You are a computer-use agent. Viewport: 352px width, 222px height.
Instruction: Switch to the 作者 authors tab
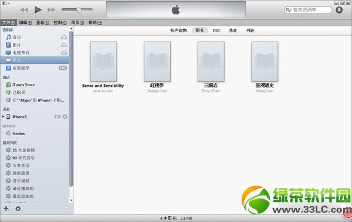point(233,31)
